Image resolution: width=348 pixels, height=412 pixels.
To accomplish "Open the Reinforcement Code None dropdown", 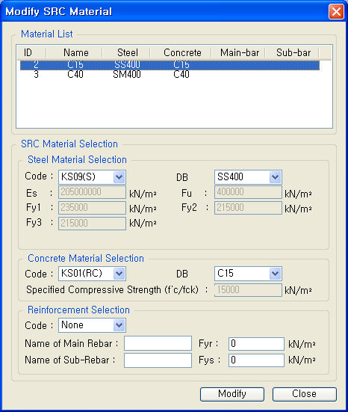I will (92, 325).
